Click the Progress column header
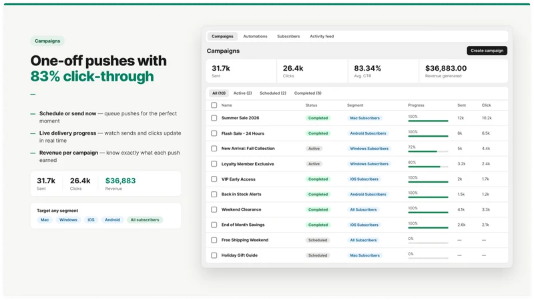The image size is (534, 300). coord(416,105)
